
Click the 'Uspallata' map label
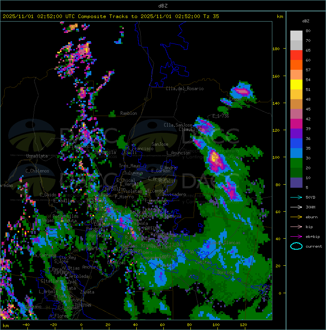click(x=37, y=156)
